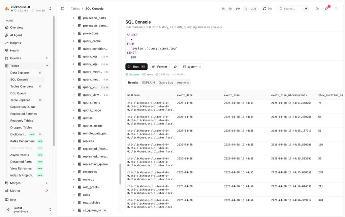Viewport: 345px width, 217px height.
Task: Click the Docs book icon
Action: 7,199
